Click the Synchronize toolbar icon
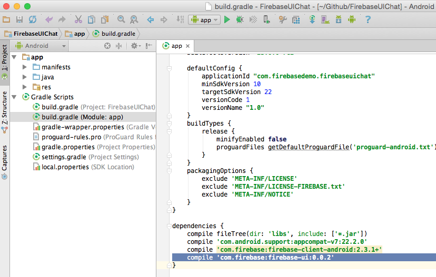 pyautogui.click(x=33, y=19)
